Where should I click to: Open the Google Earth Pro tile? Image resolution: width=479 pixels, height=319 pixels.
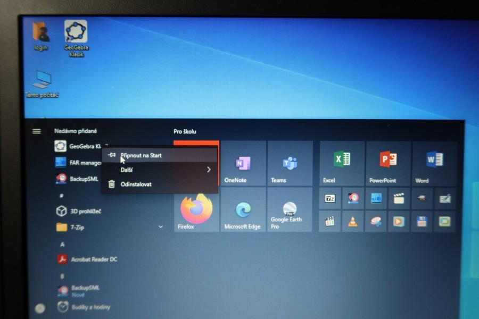(x=290, y=210)
